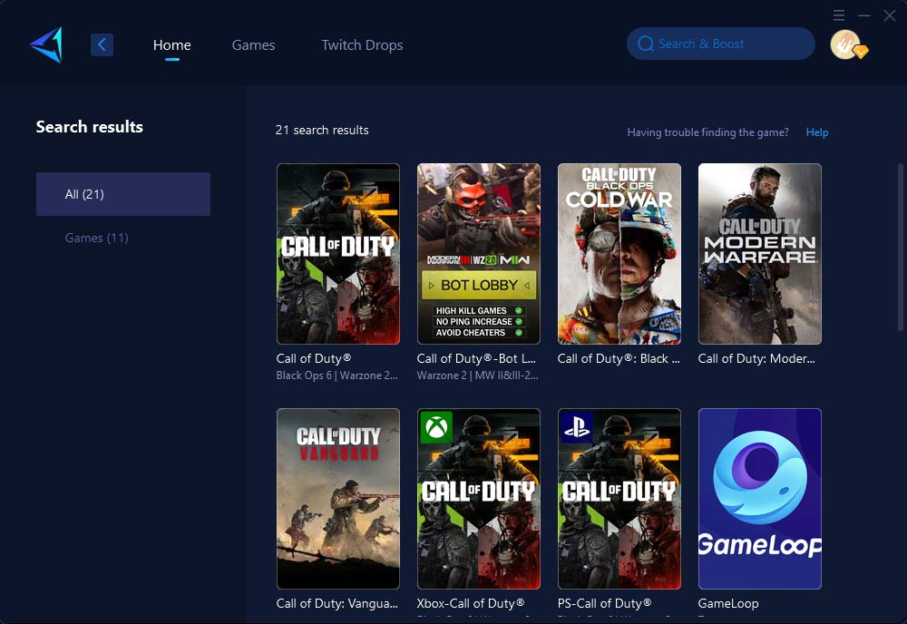Click 'Call of Duty: Moder...' title
The image size is (907, 624).
pyautogui.click(x=756, y=358)
